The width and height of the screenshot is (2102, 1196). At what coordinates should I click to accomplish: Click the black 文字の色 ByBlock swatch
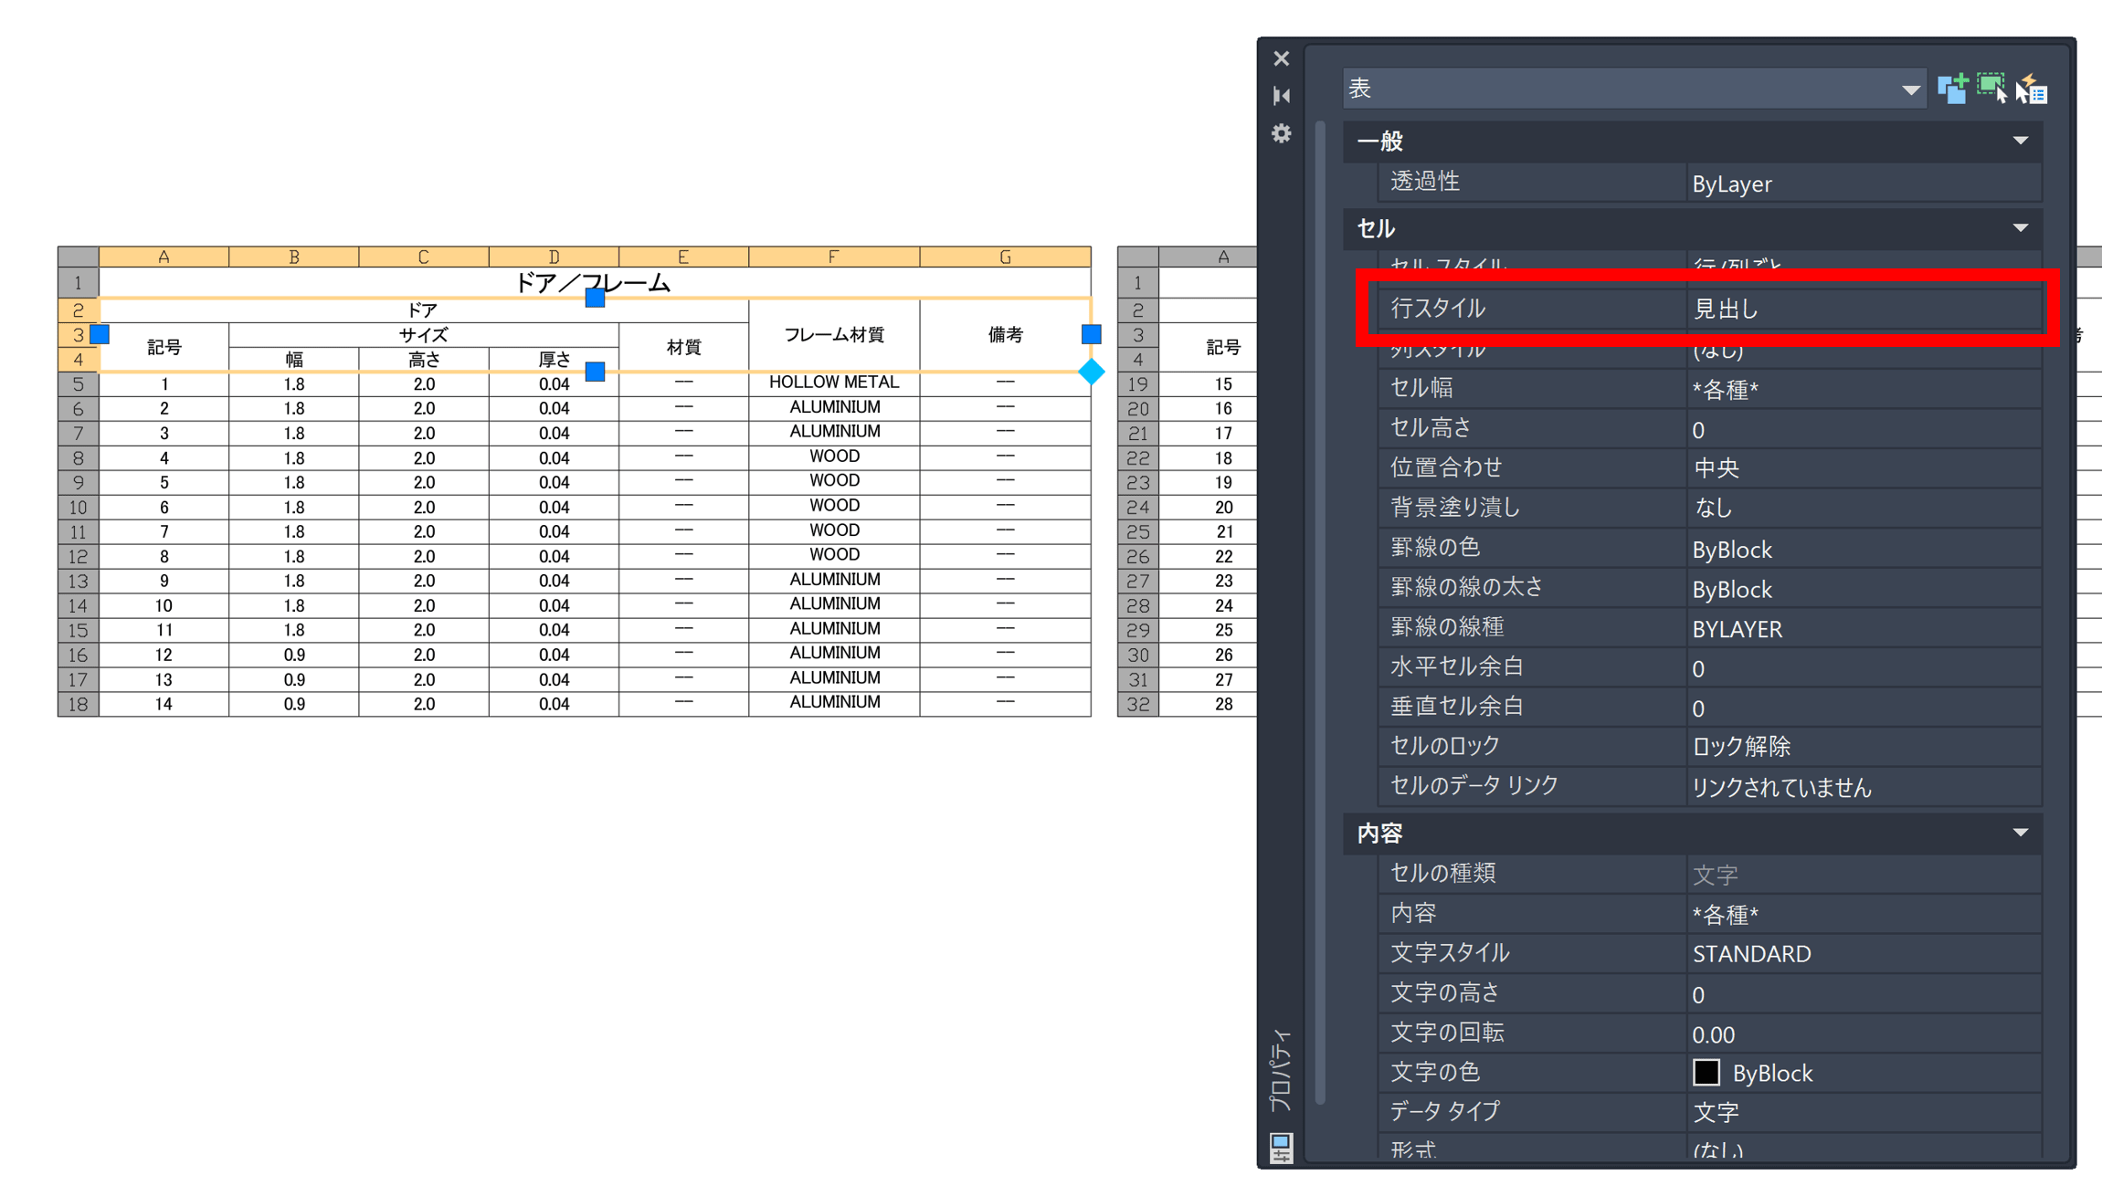point(1706,1073)
